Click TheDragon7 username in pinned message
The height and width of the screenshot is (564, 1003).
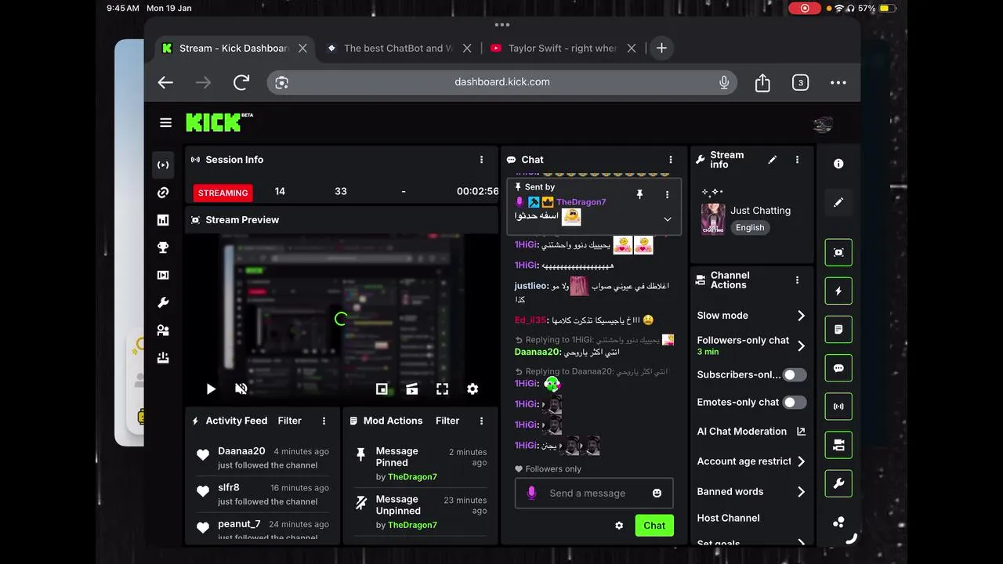pos(581,202)
